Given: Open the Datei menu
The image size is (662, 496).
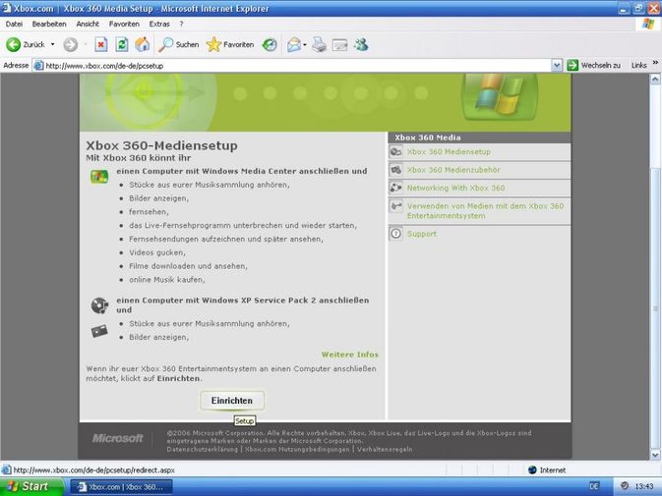Looking at the screenshot, I should [14, 24].
